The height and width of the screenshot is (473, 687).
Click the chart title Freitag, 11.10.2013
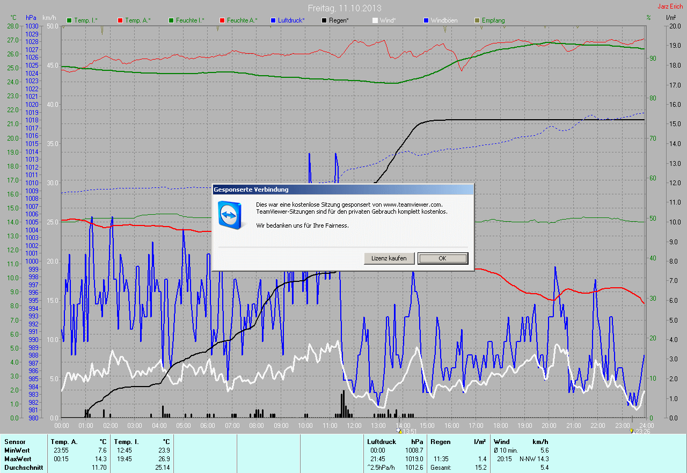pyautogui.click(x=345, y=8)
